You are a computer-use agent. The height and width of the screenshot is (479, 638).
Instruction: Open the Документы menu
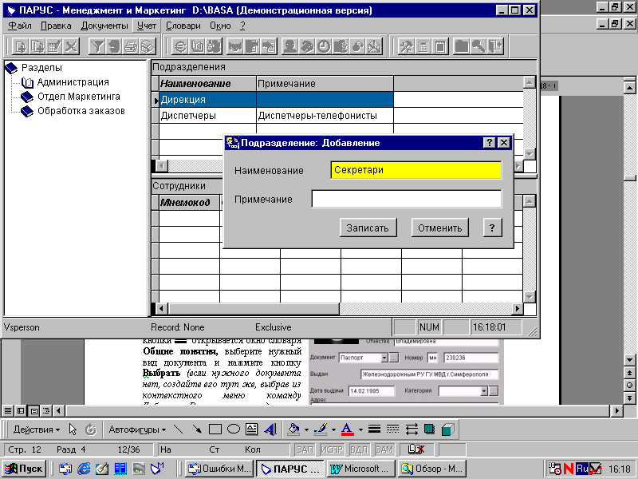pos(104,26)
